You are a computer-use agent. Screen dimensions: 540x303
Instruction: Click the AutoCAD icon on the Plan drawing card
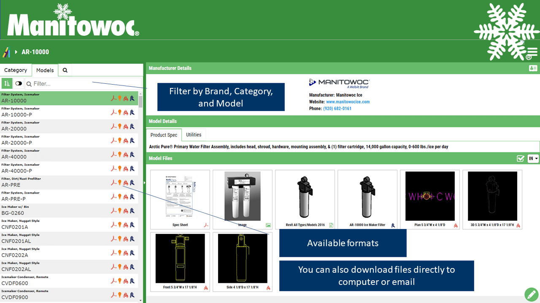pyautogui.click(x=456, y=225)
